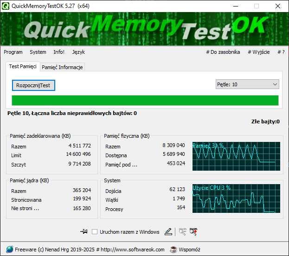Click the green test progress bar
The image size is (289, 256).
click(x=145, y=101)
